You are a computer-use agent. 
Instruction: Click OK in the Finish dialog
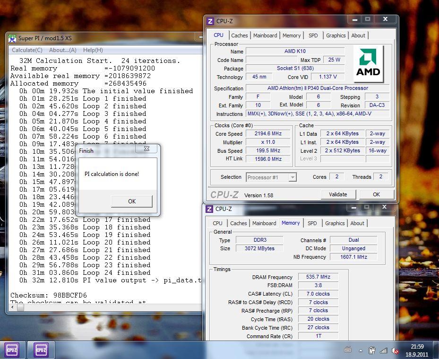(x=132, y=201)
